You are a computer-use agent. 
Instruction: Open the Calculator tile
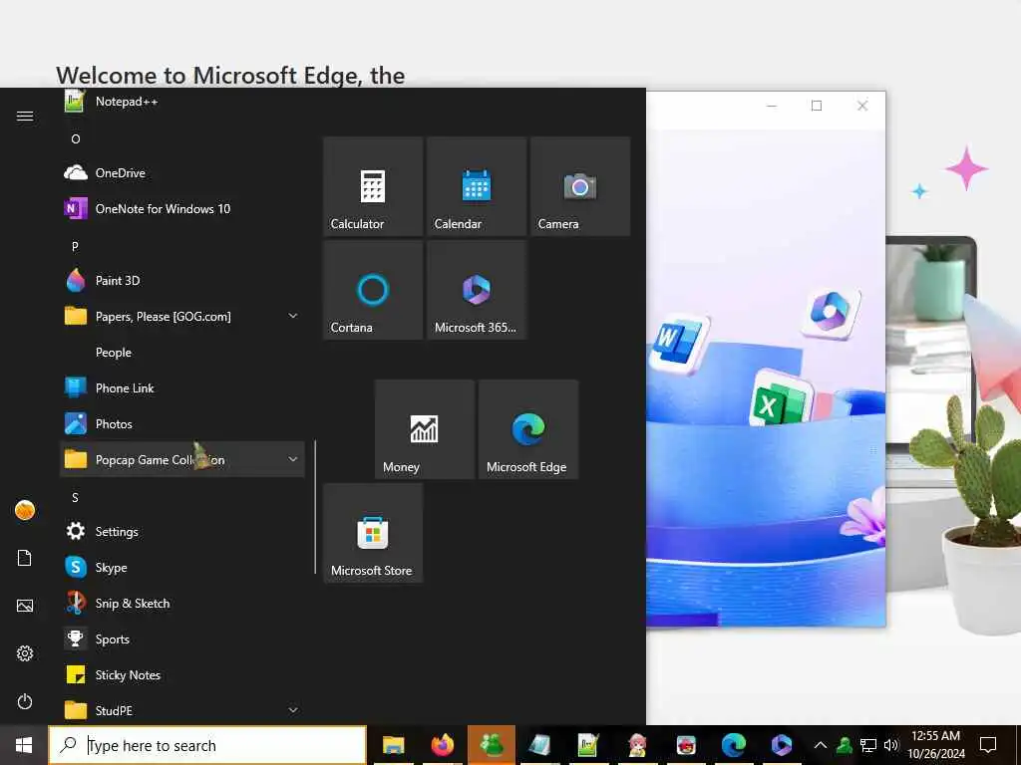click(373, 186)
